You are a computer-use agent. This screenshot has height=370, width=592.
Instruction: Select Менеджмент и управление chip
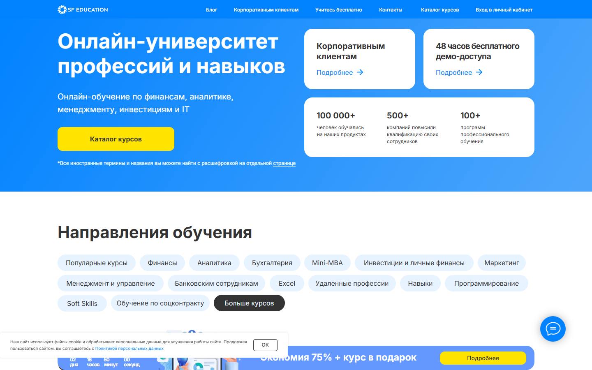pos(111,283)
